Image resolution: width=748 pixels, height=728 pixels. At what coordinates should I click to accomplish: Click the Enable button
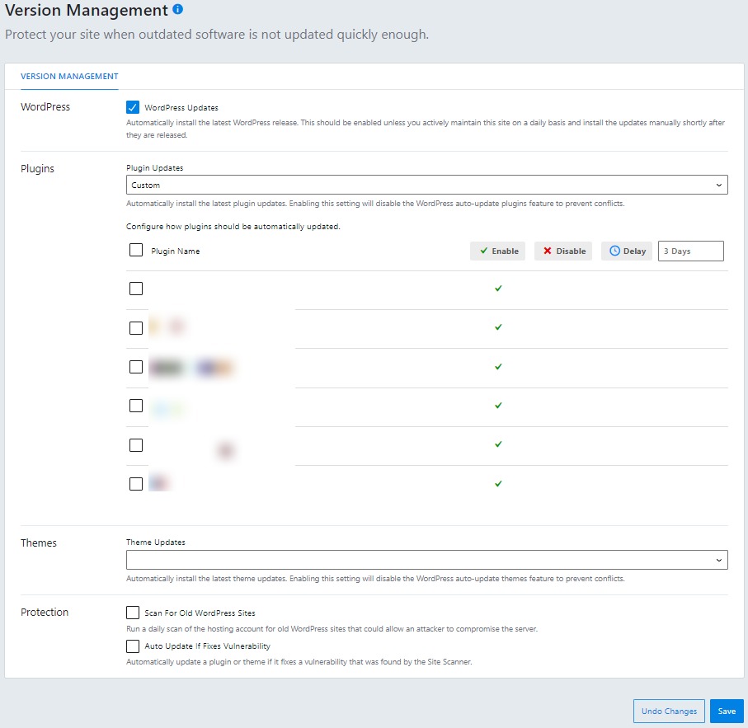(497, 251)
